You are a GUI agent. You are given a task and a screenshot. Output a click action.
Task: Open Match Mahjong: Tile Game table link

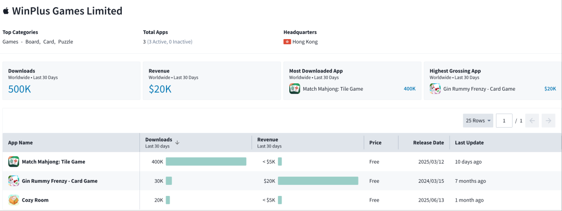tap(53, 162)
